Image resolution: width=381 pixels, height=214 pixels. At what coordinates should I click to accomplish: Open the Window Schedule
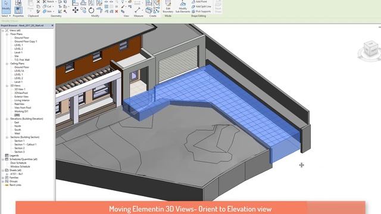click(x=20, y=166)
